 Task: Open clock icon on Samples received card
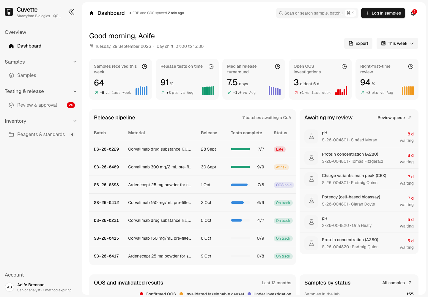click(x=144, y=67)
